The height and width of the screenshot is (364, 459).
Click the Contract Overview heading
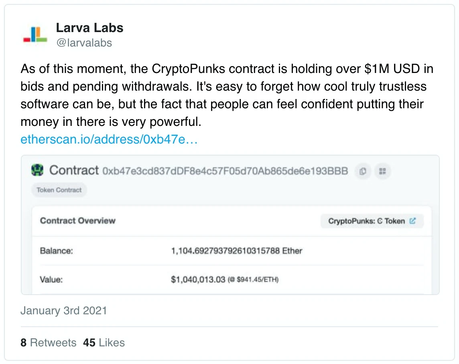tap(78, 220)
